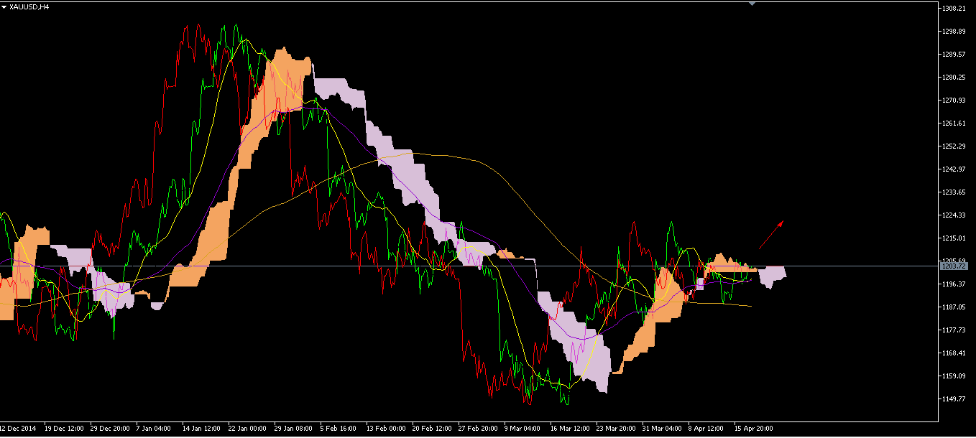
Task: Click the 27 Feb 20:00 time label
Action: [477, 428]
